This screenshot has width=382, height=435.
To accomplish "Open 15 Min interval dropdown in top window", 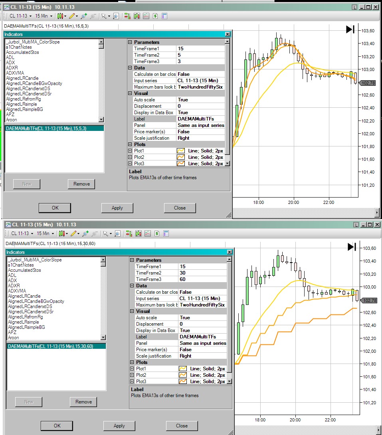I will pos(44,16).
